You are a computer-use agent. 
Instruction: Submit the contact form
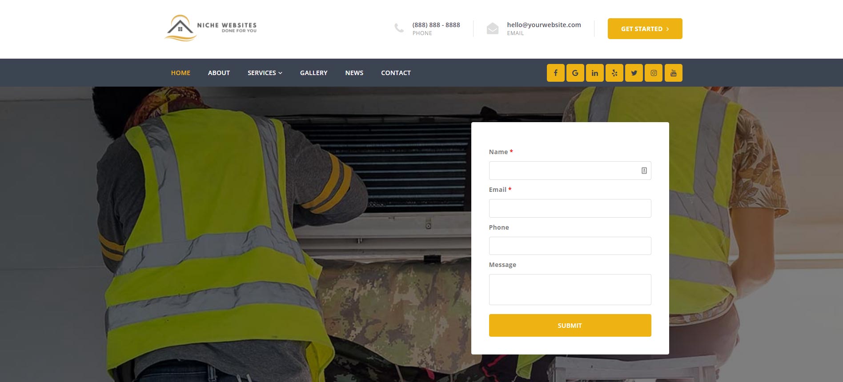(x=570, y=325)
